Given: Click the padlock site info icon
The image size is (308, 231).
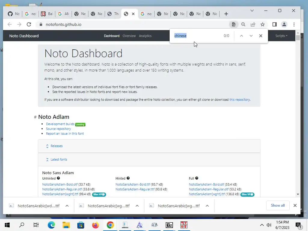Looking at the screenshot, I should tap(41, 24).
